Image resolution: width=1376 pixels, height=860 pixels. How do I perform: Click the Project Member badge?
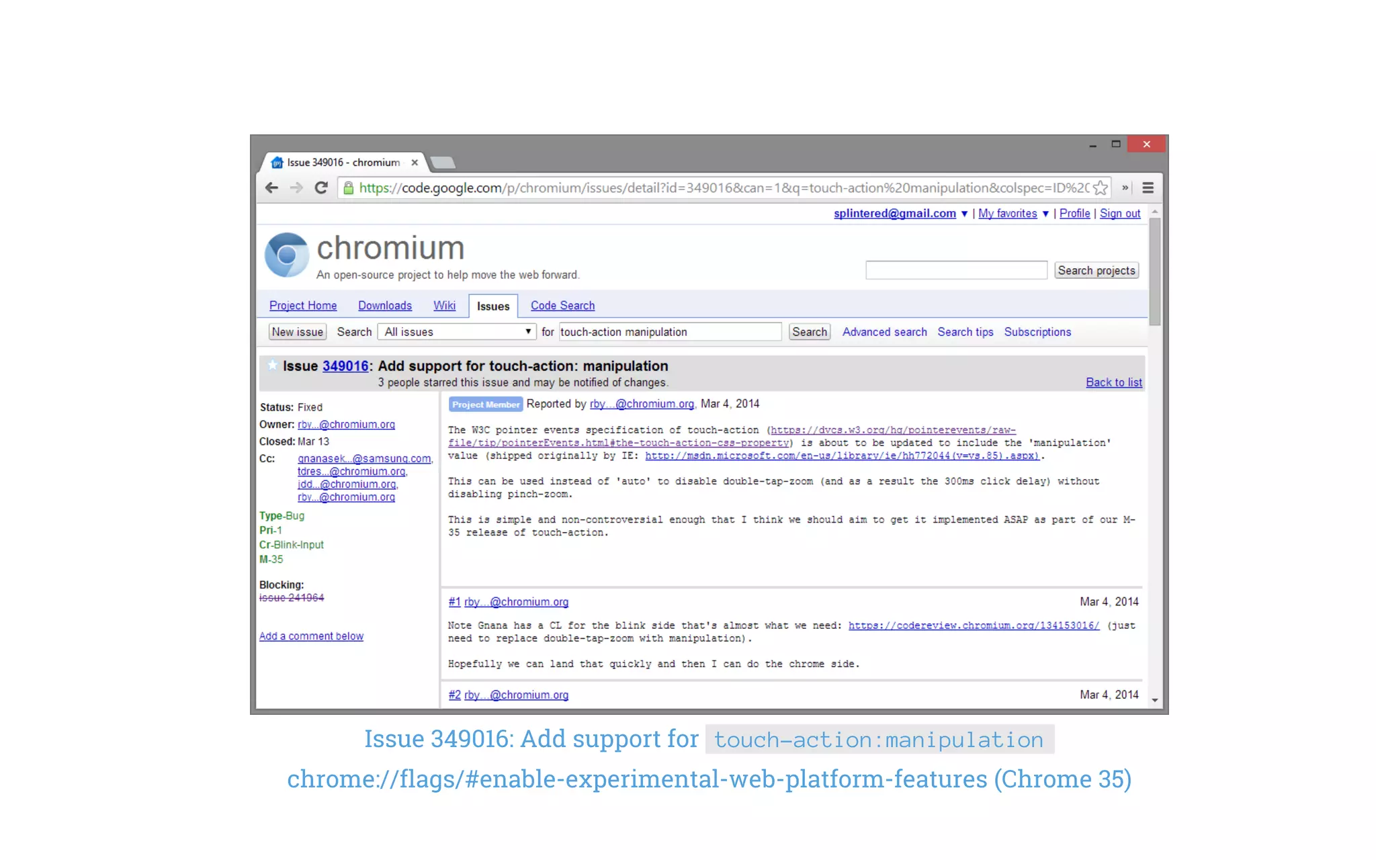[x=486, y=404]
